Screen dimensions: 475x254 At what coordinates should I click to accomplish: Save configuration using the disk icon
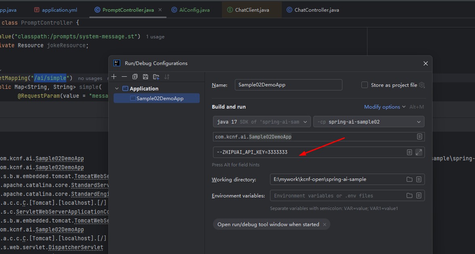[146, 77]
